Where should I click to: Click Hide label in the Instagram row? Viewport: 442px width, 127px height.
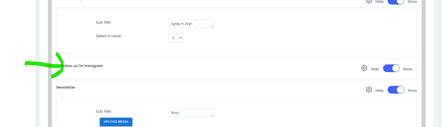click(375, 69)
